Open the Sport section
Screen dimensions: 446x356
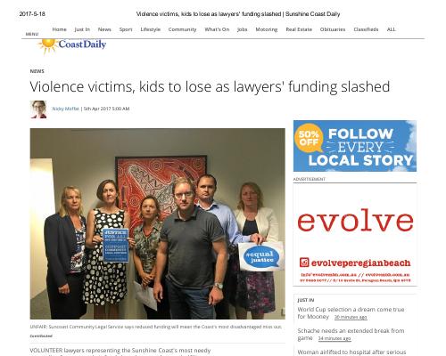pos(126,29)
